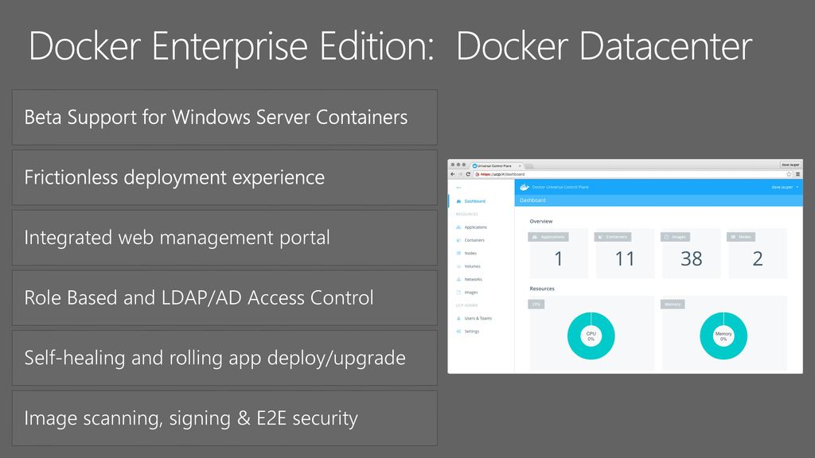Open Settings in the sidebar

coord(472,332)
